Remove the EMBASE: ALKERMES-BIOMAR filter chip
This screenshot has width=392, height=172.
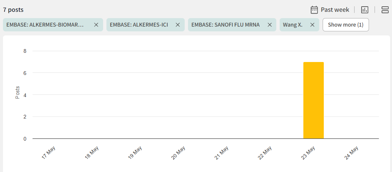point(96,25)
